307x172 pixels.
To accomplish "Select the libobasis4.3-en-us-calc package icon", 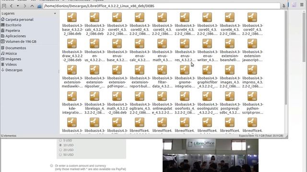I will (x=140, y=43).
